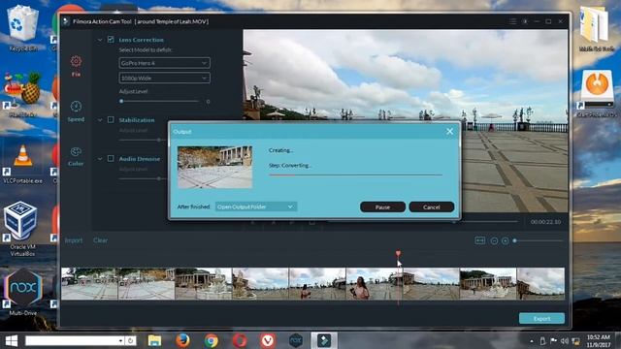Click the icon beside the hamburger menu
This screenshot has height=349, width=621.
525,21
